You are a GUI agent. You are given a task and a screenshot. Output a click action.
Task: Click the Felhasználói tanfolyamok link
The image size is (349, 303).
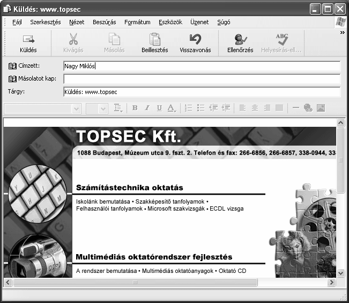click(x=109, y=208)
